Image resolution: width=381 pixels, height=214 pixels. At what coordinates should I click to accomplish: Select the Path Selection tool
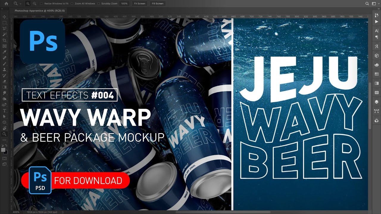[x=4, y=116]
